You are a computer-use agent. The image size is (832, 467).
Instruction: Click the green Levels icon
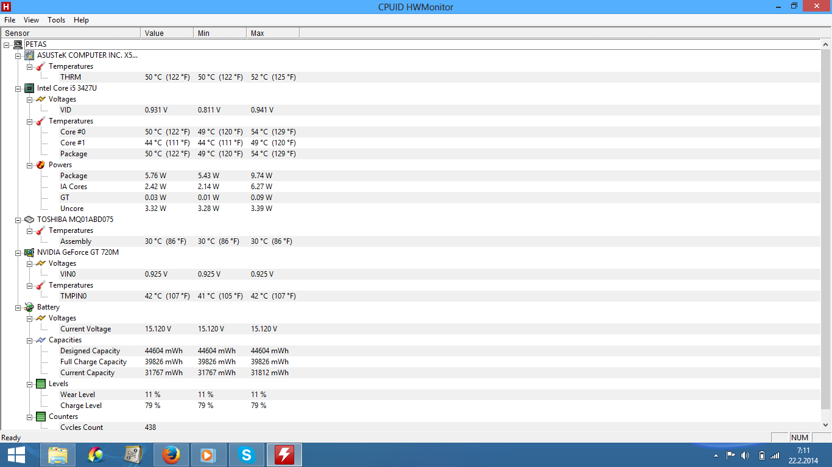41,384
